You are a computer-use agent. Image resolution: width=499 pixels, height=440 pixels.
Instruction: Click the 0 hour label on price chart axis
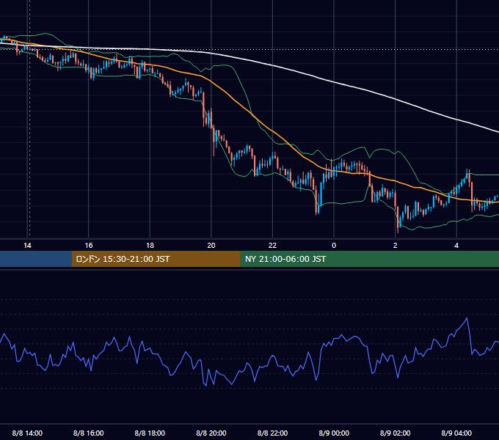coord(334,246)
